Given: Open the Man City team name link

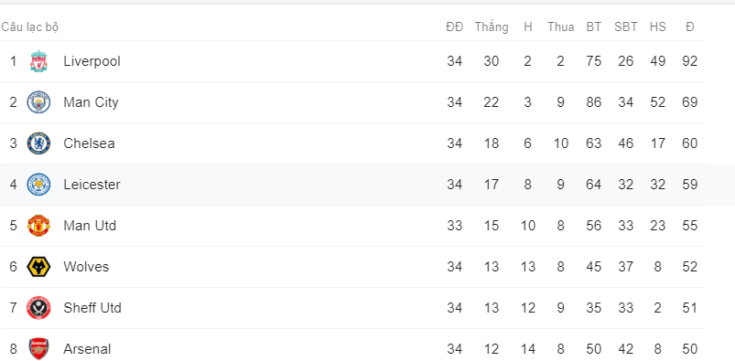Looking at the screenshot, I should (x=91, y=102).
